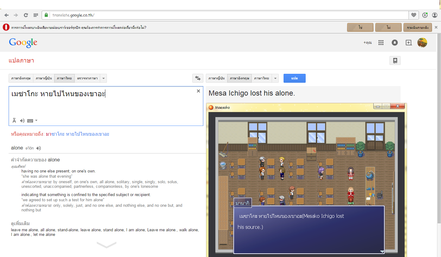Go forward in the browser

(x=16, y=15)
